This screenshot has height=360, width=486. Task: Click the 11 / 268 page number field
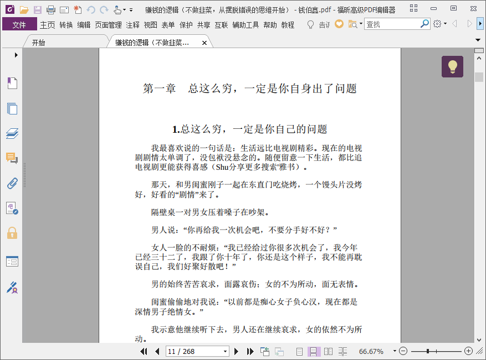coord(194,351)
